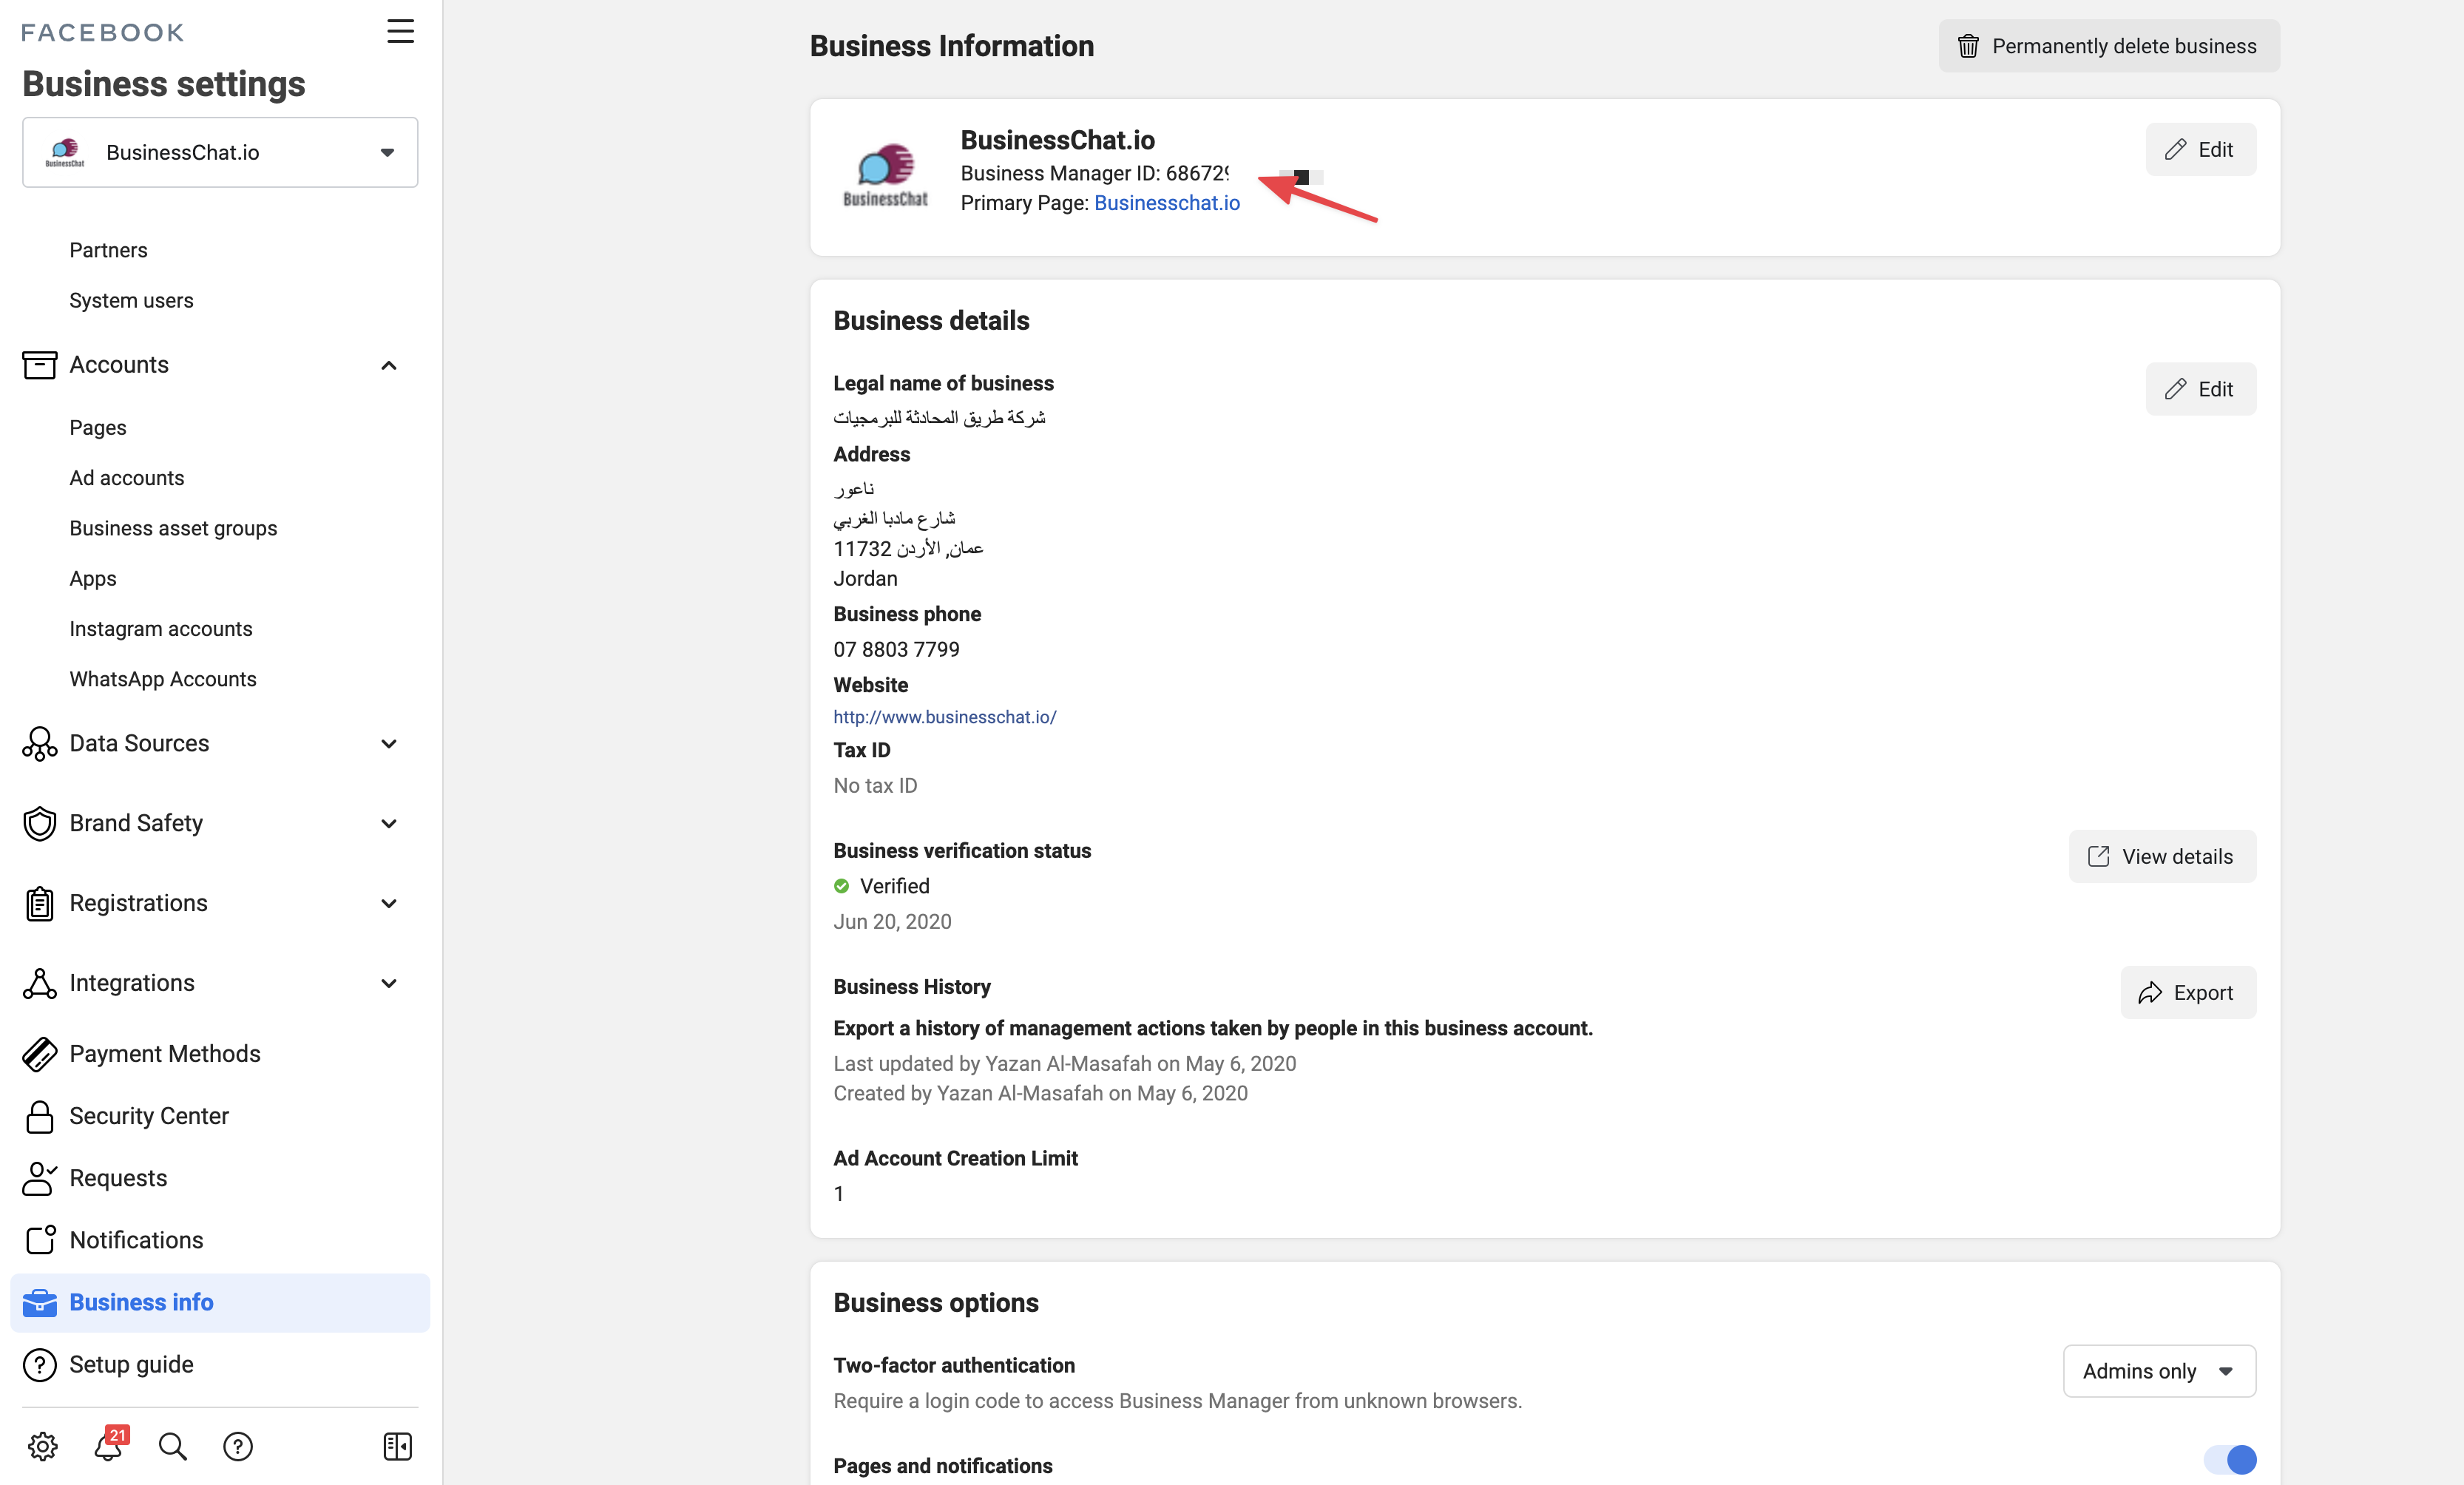The width and height of the screenshot is (2464, 1485).
Task: Click the Brand Safety shield icon
Action: [x=39, y=823]
